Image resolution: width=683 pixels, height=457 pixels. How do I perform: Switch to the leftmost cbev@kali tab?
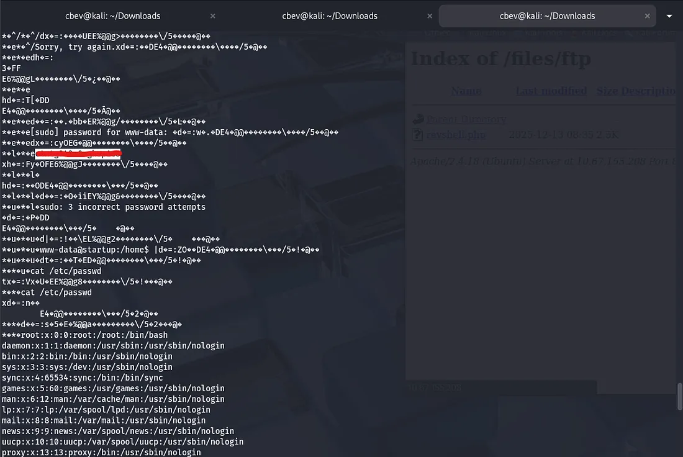(112, 16)
